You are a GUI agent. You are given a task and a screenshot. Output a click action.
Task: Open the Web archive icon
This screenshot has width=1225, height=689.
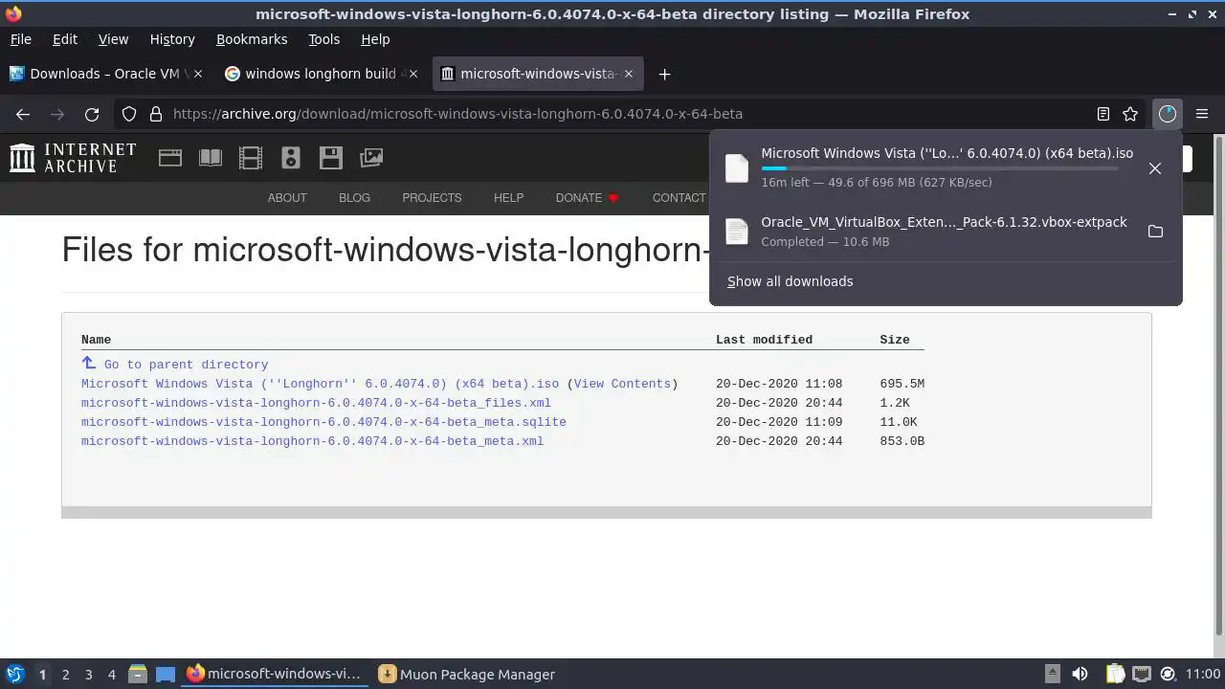[170, 158]
